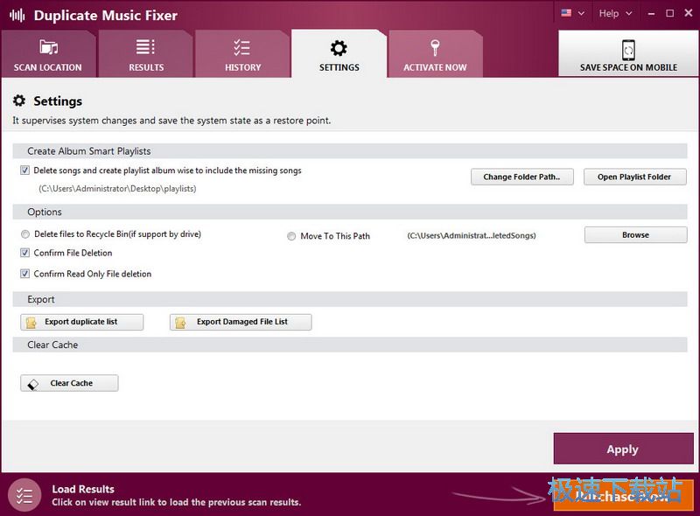Click Change Folder Path button
This screenshot has height=516, width=700.
(x=521, y=177)
